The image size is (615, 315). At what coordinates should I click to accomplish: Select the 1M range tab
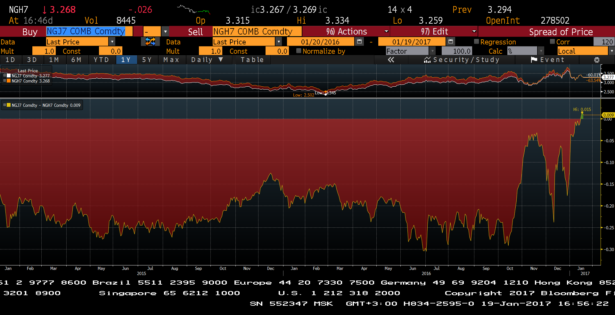coord(54,60)
